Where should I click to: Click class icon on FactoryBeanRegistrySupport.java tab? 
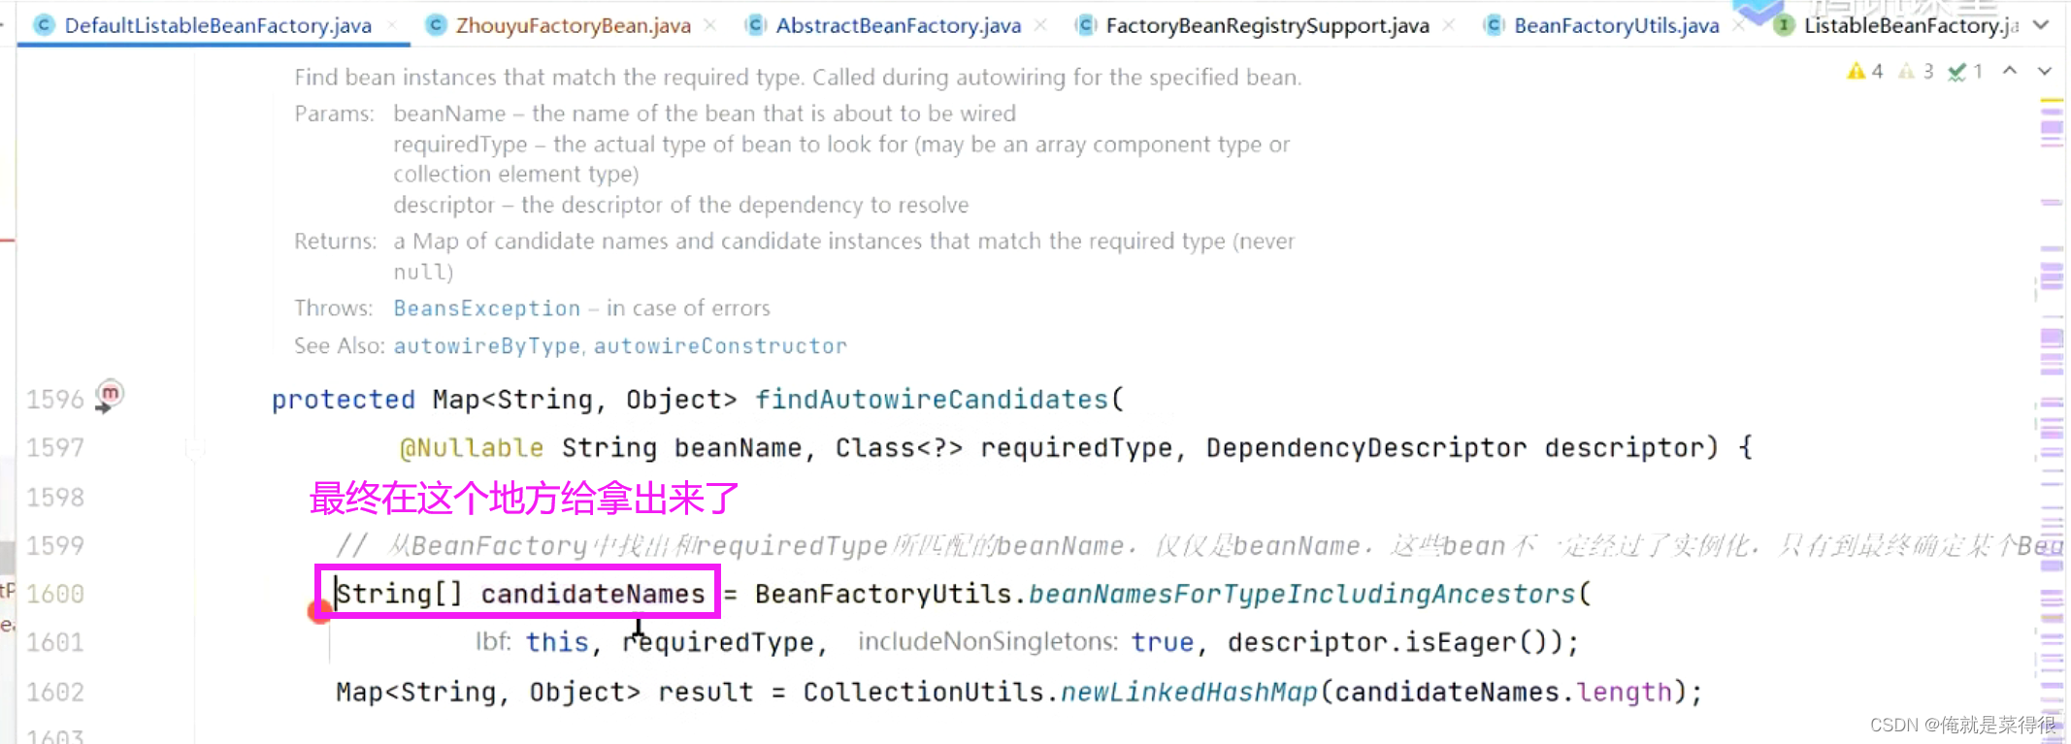(x=1087, y=25)
